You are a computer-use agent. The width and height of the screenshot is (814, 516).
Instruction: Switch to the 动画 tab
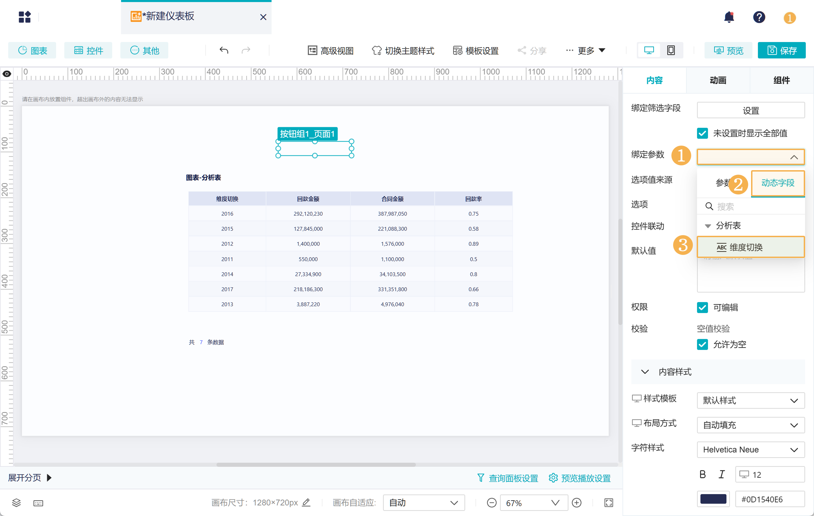coord(718,80)
